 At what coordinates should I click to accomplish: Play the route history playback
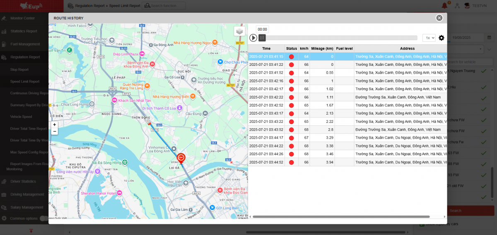pyautogui.click(x=253, y=38)
